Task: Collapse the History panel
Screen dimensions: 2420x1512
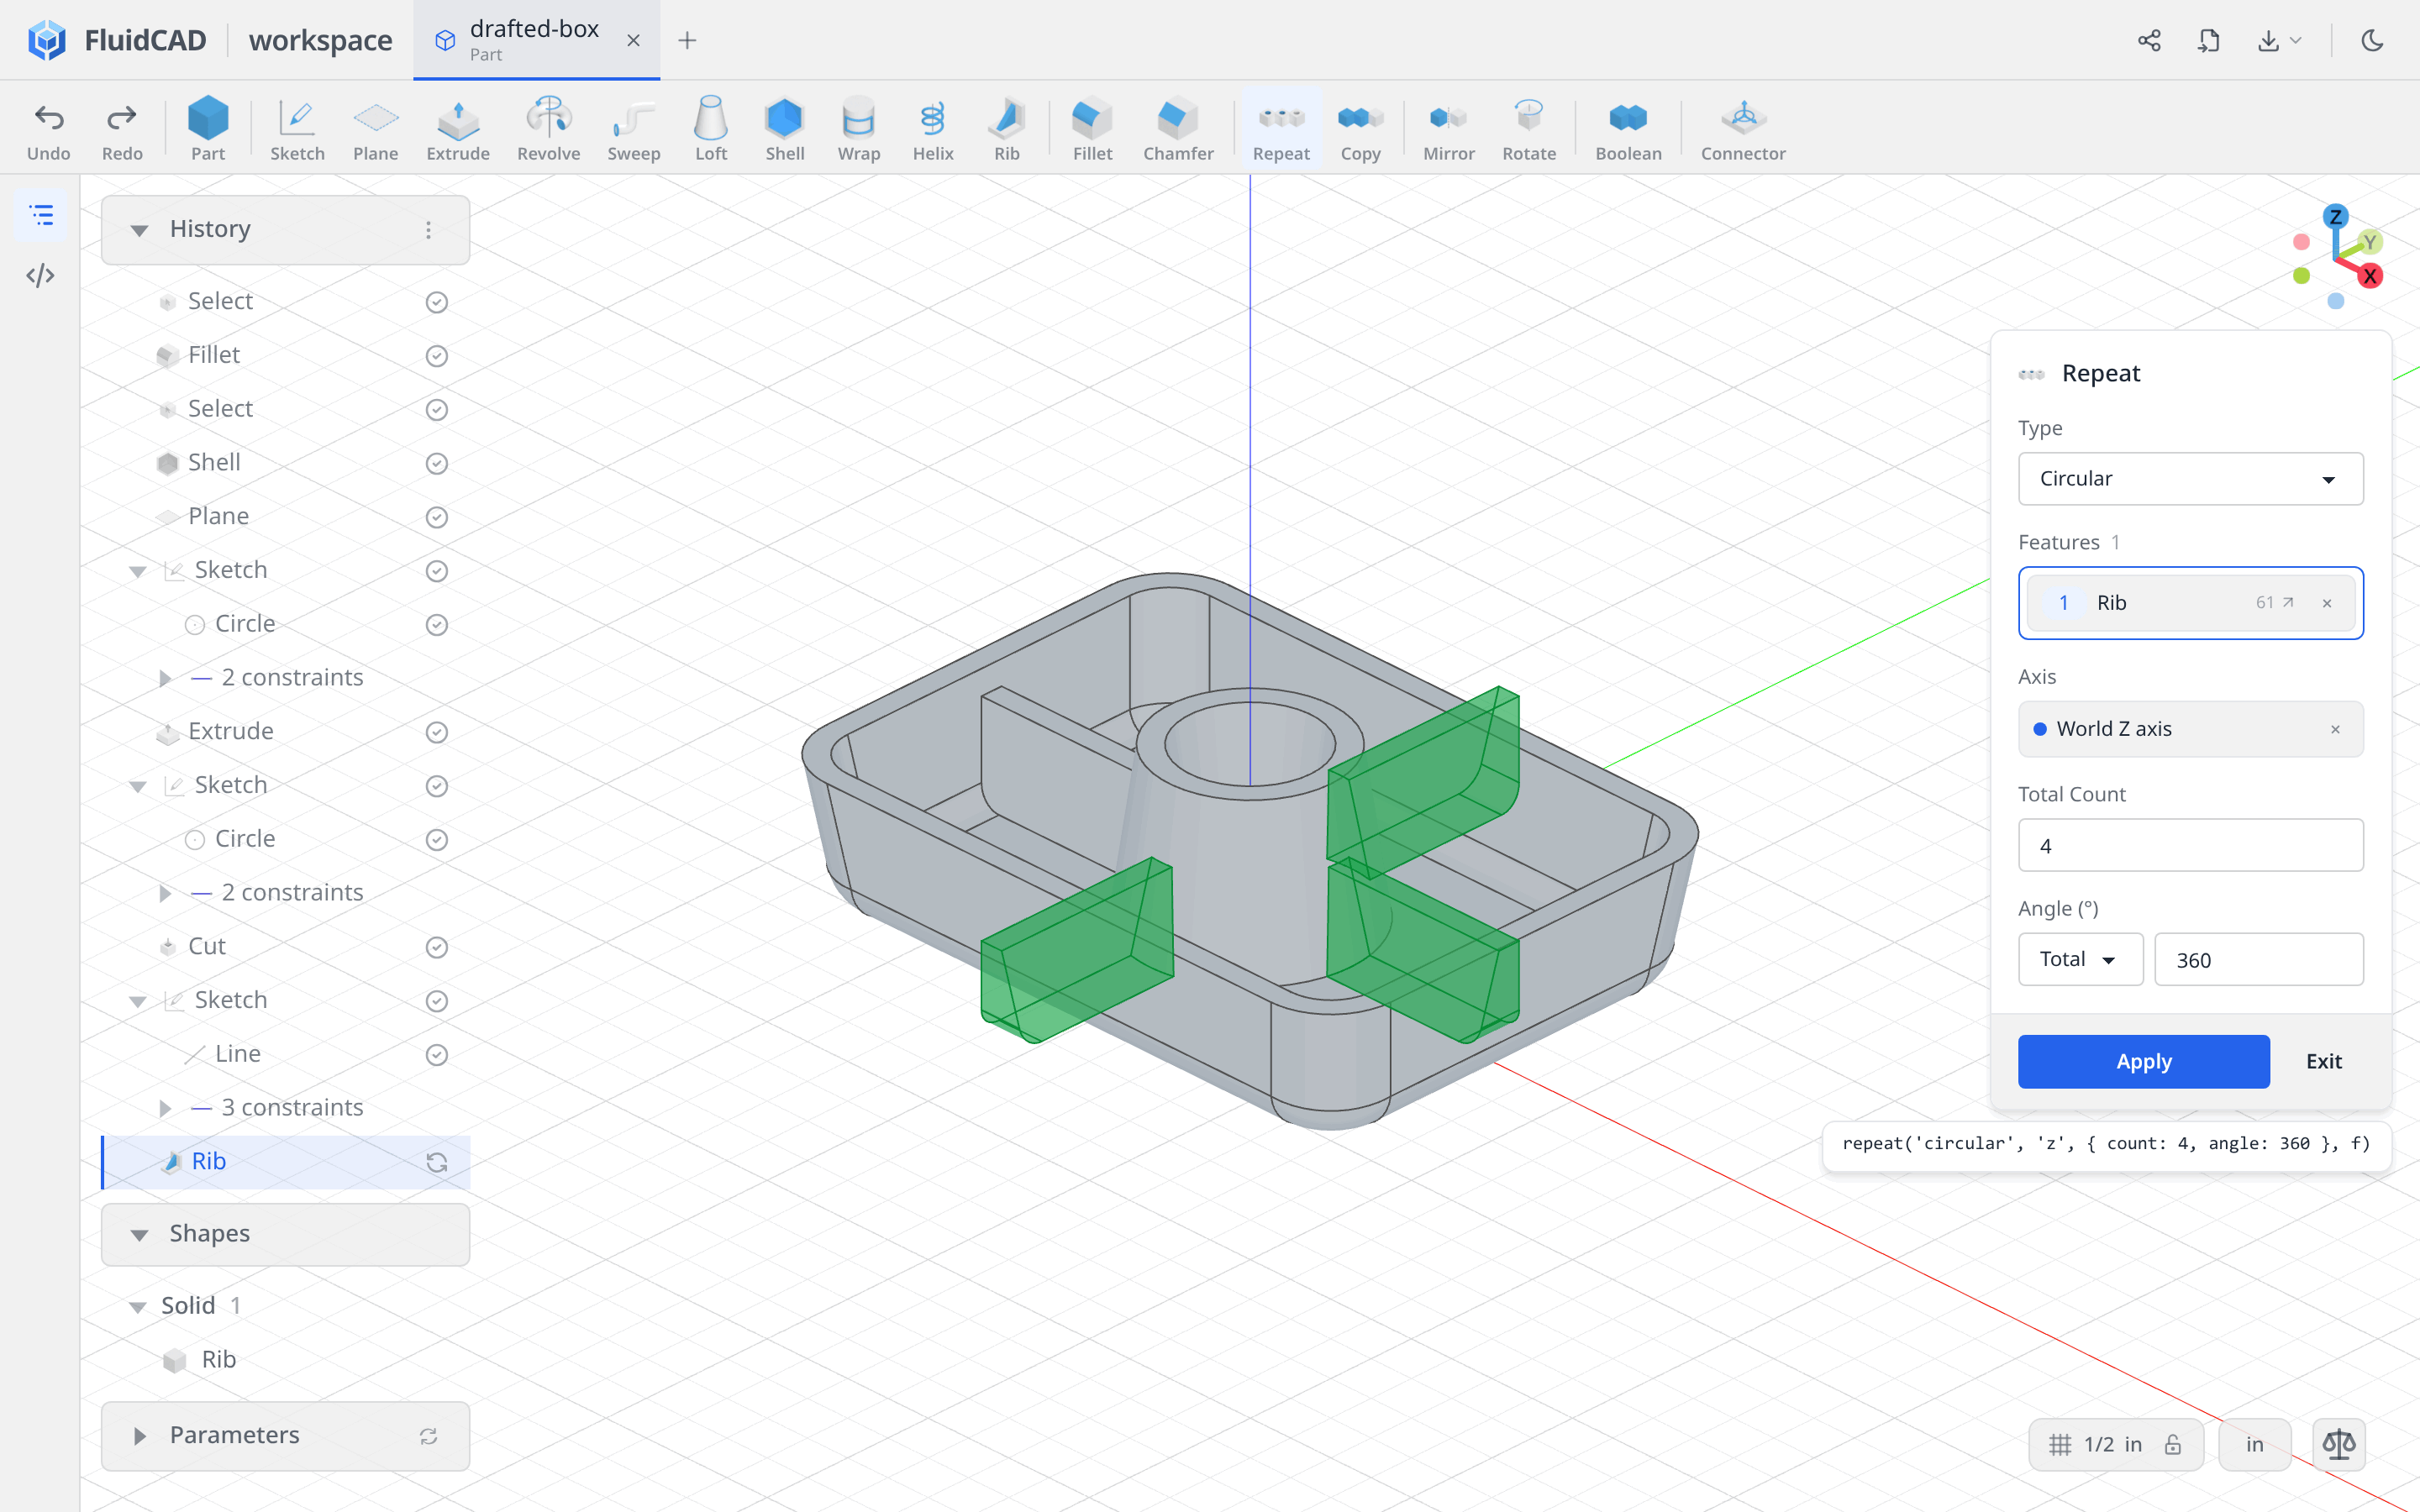Action: click(139, 230)
